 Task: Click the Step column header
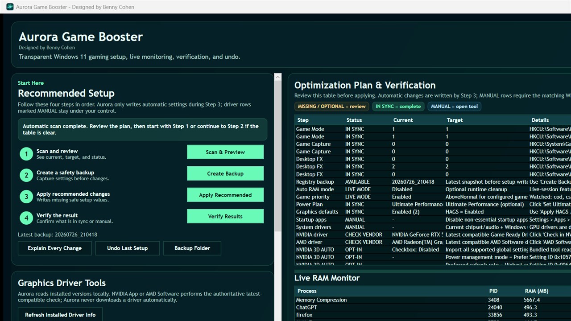pos(319,120)
